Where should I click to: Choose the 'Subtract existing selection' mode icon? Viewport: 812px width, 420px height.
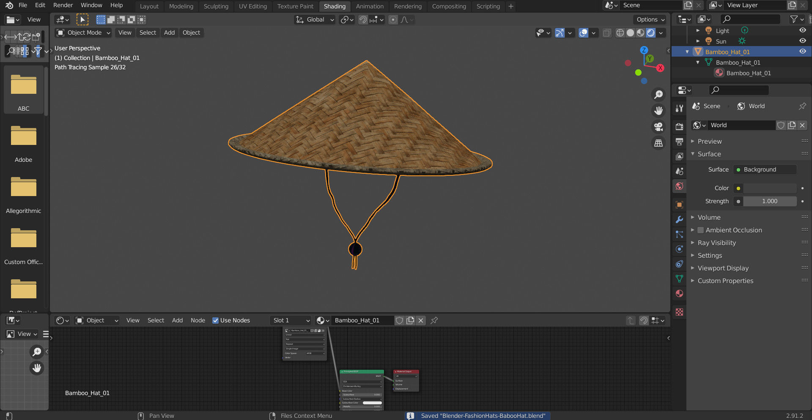click(x=121, y=19)
